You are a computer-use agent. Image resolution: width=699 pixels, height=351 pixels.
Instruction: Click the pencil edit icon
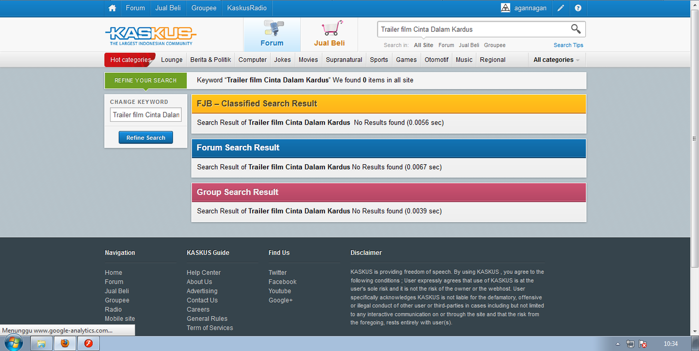561,8
